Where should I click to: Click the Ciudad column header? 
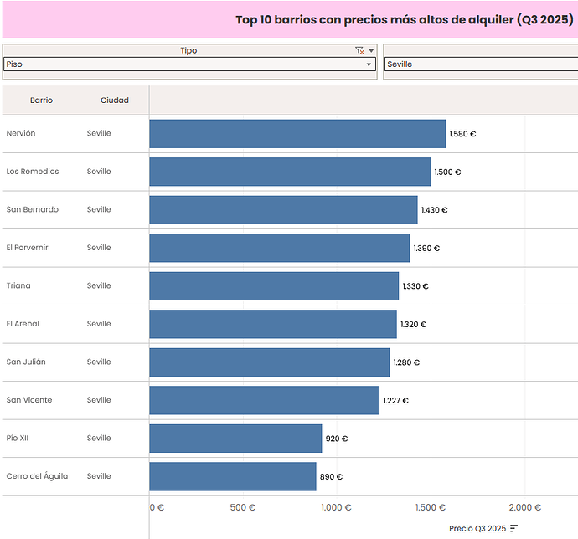click(x=115, y=100)
